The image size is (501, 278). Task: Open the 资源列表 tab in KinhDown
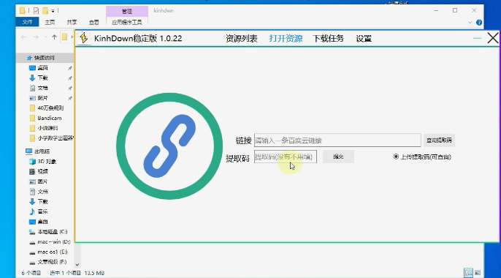(241, 39)
